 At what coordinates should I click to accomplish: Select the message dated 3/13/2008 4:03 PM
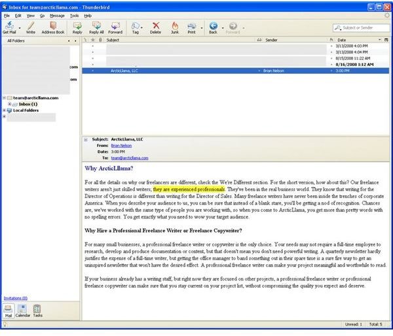(x=236, y=46)
